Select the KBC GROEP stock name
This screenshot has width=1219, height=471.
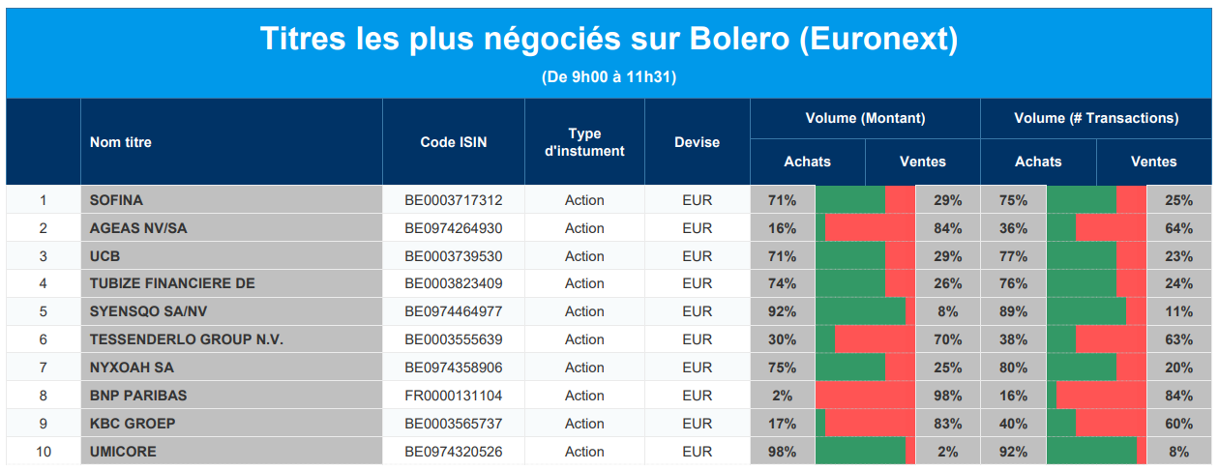click(133, 424)
